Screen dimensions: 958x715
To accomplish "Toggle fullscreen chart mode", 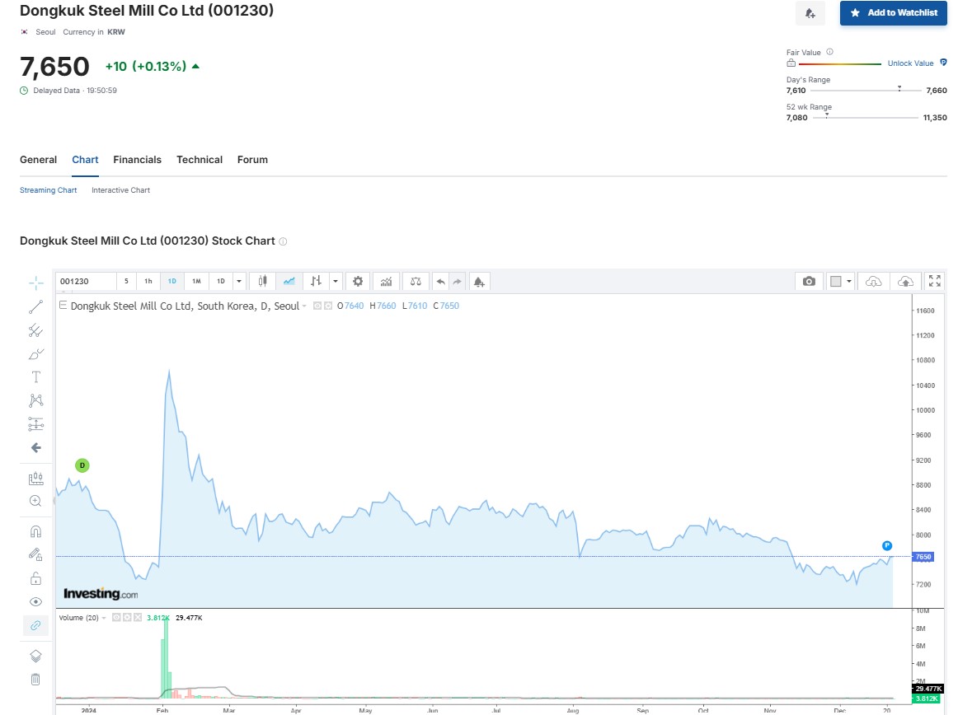I will tap(935, 281).
